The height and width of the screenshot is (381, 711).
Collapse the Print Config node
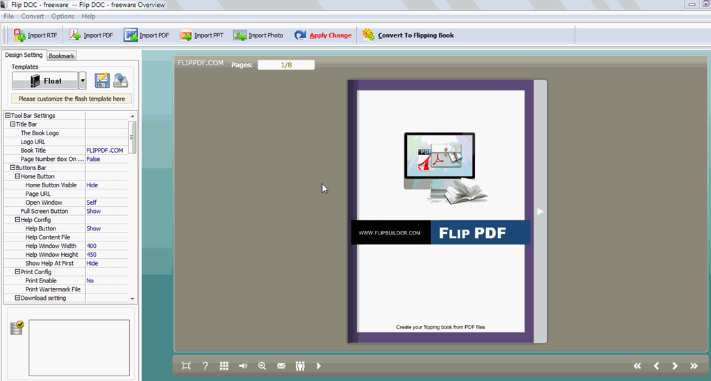click(x=17, y=272)
